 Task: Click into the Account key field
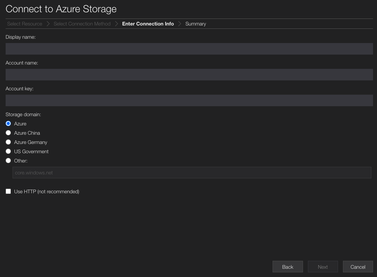pyautogui.click(x=189, y=101)
